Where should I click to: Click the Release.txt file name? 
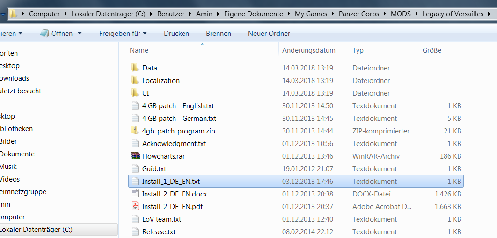tap(159, 232)
